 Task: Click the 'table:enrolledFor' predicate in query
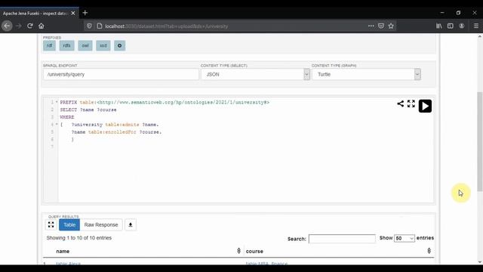point(112,132)
